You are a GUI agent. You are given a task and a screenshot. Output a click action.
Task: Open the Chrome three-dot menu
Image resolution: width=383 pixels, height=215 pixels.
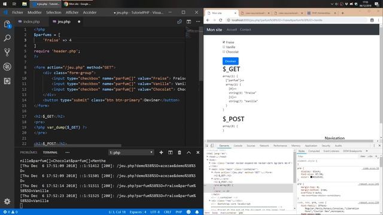[x=379, y=20]
